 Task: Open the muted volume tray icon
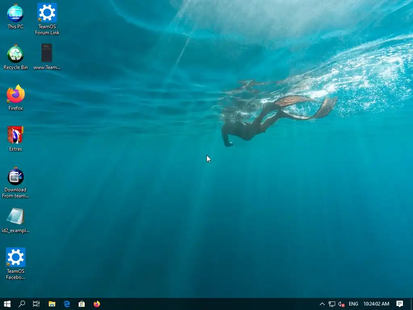(x=341, y=304)
